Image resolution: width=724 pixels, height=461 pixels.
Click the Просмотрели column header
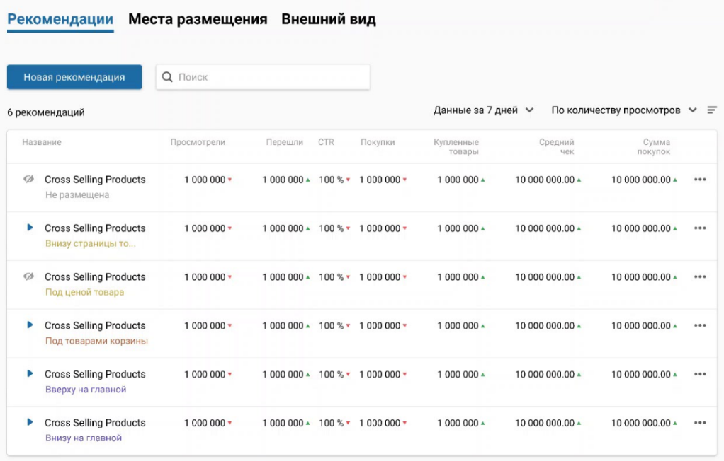198,142
